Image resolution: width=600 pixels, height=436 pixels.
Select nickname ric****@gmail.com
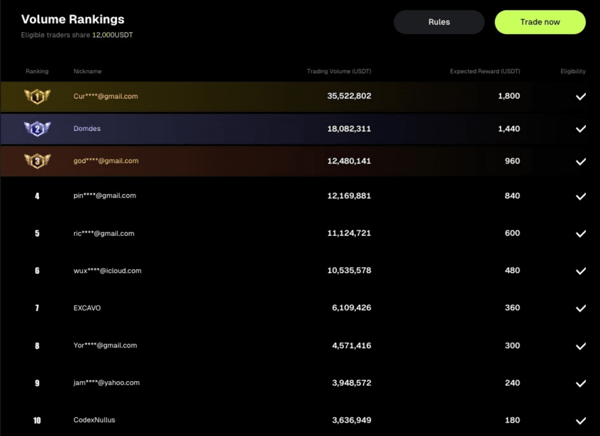pos(104,233)
